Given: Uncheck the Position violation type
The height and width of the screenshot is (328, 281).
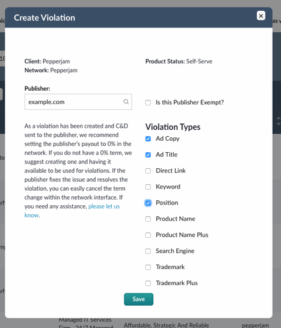Looking at the screenshot, I should coord(148,203).
